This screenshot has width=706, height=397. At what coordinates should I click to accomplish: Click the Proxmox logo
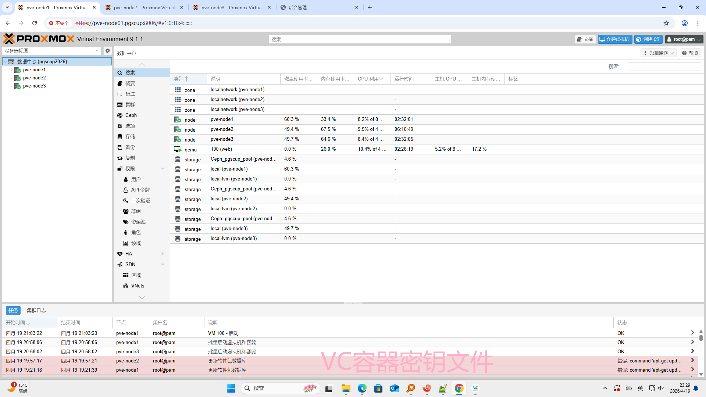pos(39,39)
